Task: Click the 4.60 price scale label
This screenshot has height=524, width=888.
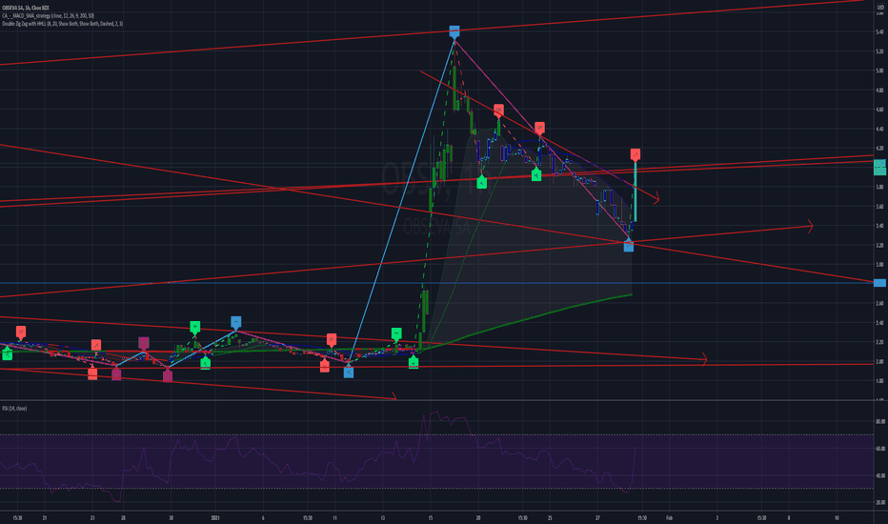Action: pos(879,110)
